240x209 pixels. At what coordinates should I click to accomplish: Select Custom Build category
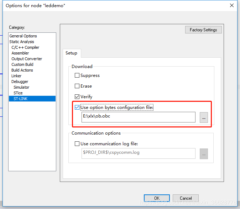pos(32,64)
